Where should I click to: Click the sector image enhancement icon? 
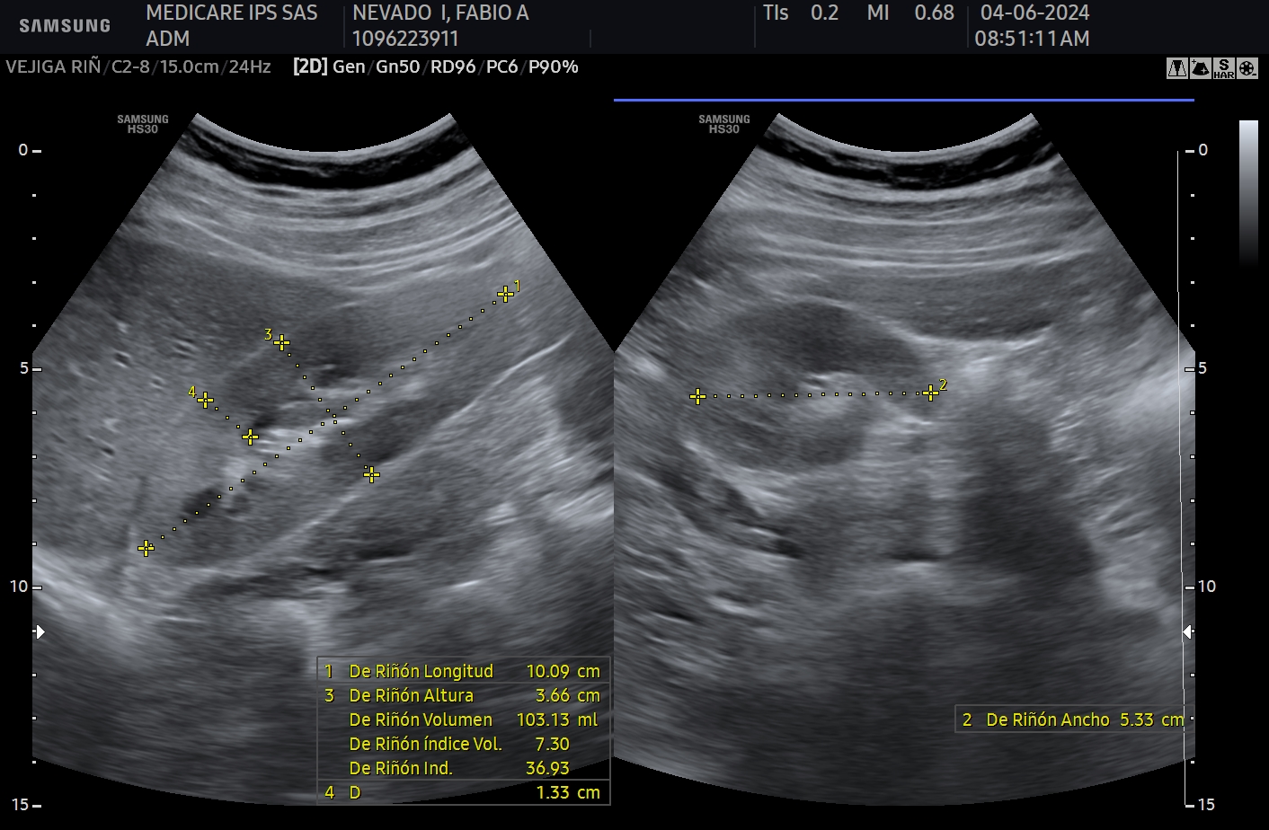[1200, 68]
